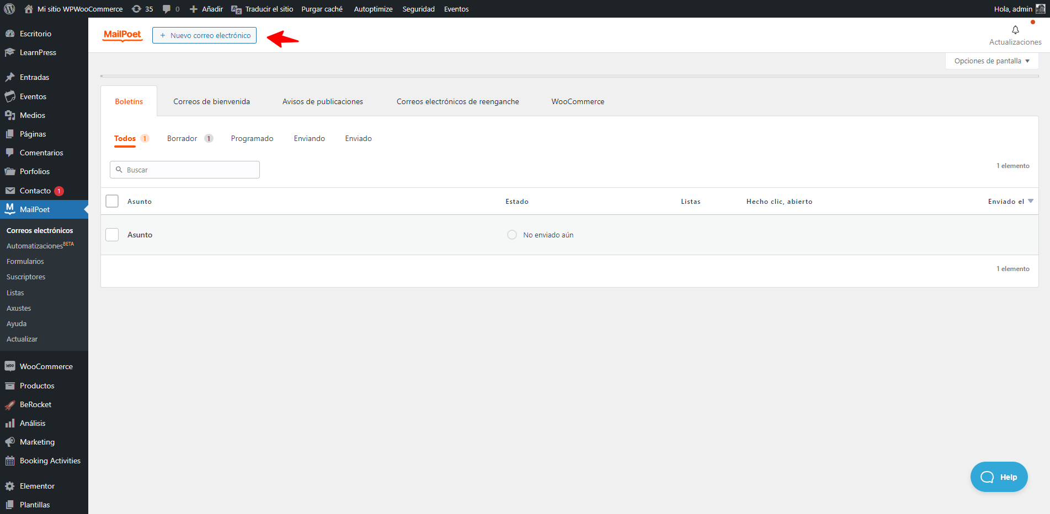This screenshot has height=514, width=1050.
Task: Click the Porfolios folder icon
Action: click(10, 171)
